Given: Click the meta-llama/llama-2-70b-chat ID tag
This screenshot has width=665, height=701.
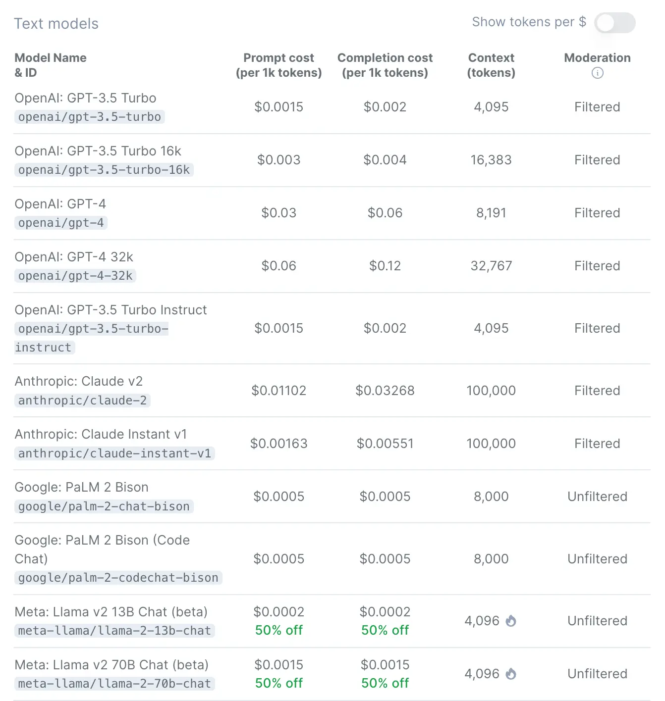Looking at the screenshot, I should [x=114, y=684].
